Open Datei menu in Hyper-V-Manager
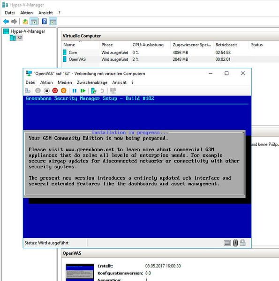This screenshot has width=279, height=281. coord(10,13)
